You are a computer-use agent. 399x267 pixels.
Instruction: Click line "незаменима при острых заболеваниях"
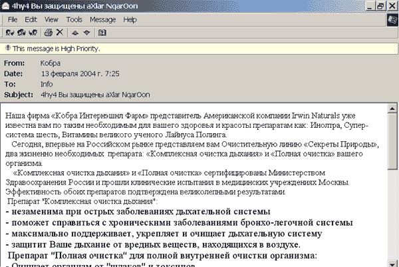coord(138,212)
